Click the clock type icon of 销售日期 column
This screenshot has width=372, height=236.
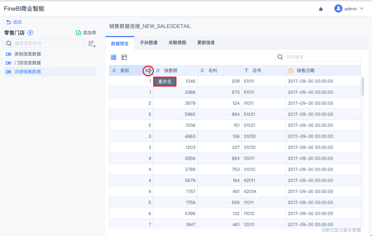tap(291, 71)
